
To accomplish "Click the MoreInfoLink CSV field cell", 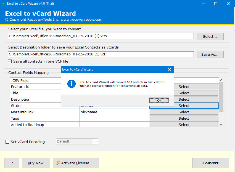I will pos(45,112).
